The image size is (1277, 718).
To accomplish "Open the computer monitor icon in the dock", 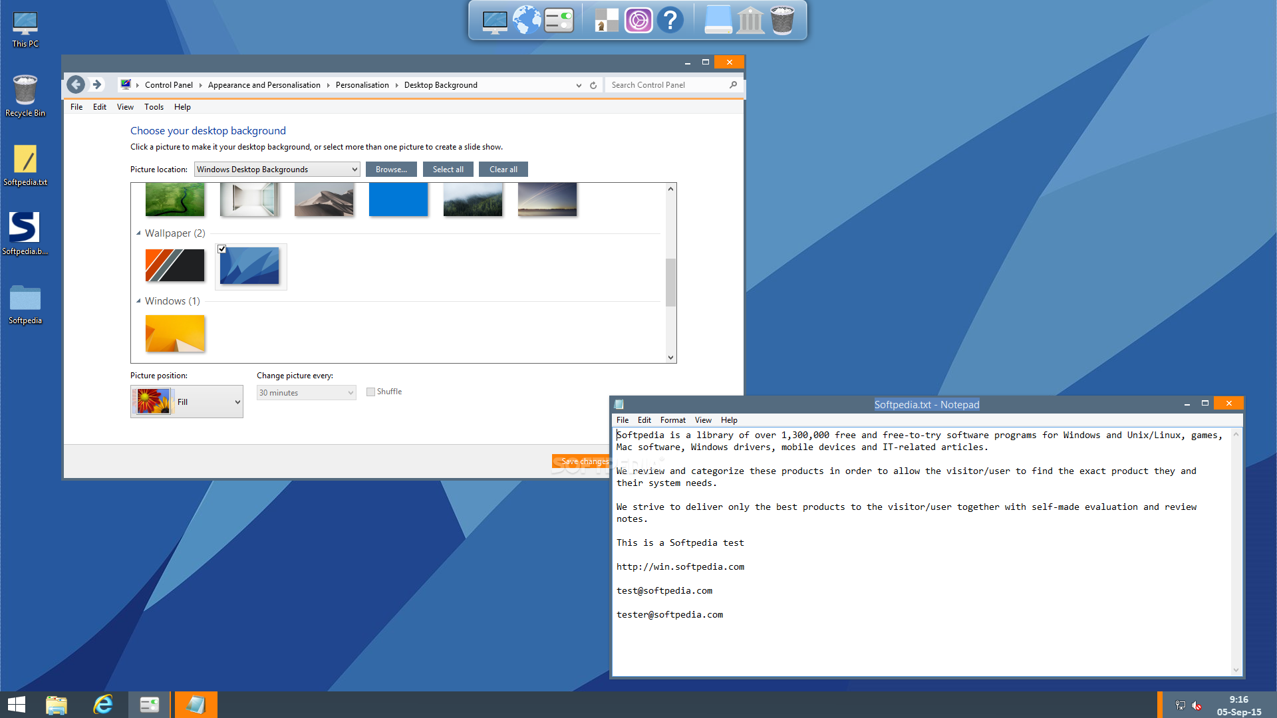I will click(494, 21).
